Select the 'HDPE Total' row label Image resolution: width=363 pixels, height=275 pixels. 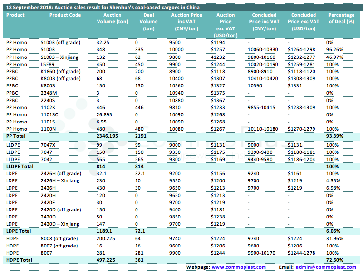pyautogui.click(x=19, y=260)
